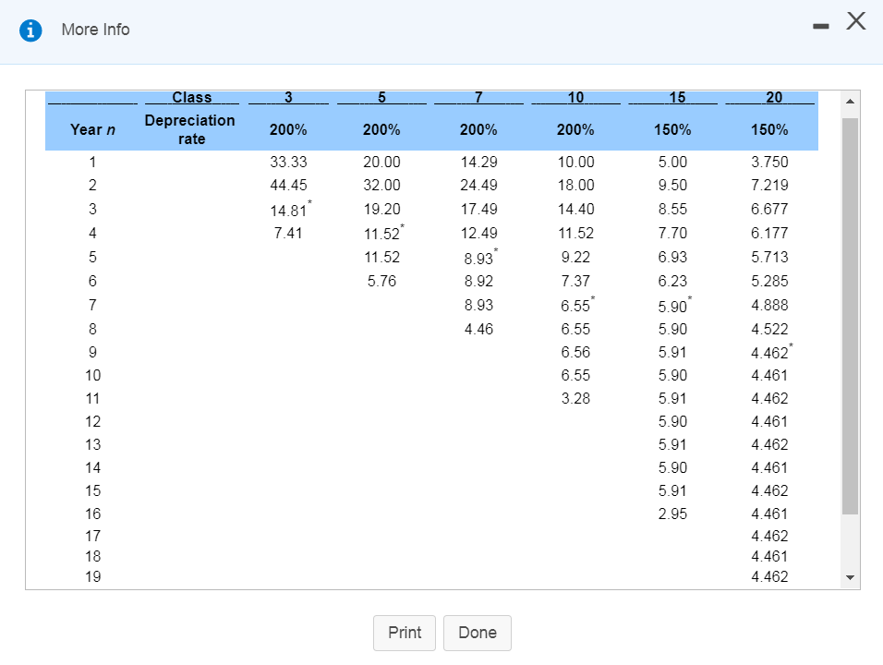The width and height of the screenshot is (883, 665).
Task: Click the value 17.49 in year 3
Action: 478,210
